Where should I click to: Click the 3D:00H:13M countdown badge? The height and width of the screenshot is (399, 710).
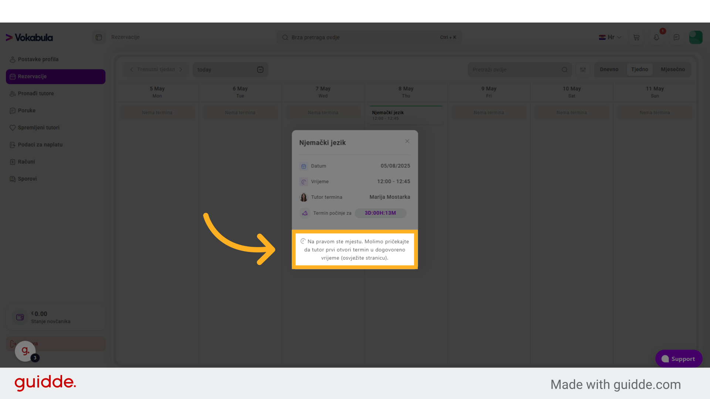click(x=380, y=213)
